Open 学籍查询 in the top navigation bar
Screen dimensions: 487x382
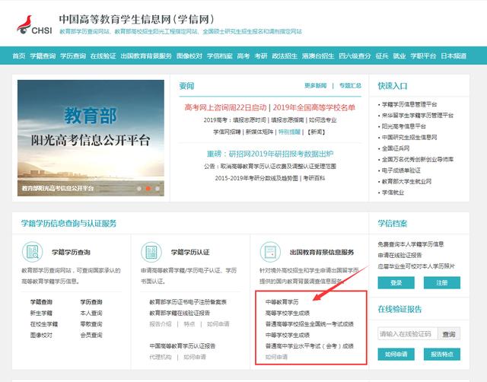pos(43,56)
